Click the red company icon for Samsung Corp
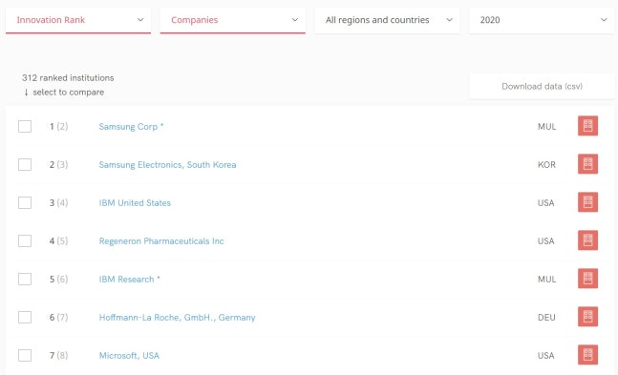This screenshot has height=375, width=618. pyautogui.click(x=587, y=126)
